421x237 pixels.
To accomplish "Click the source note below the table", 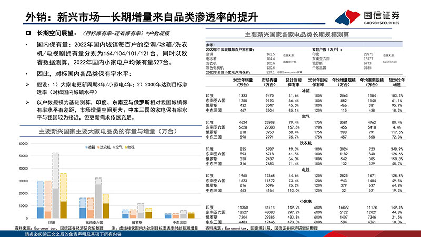I will tap(262, 228).
